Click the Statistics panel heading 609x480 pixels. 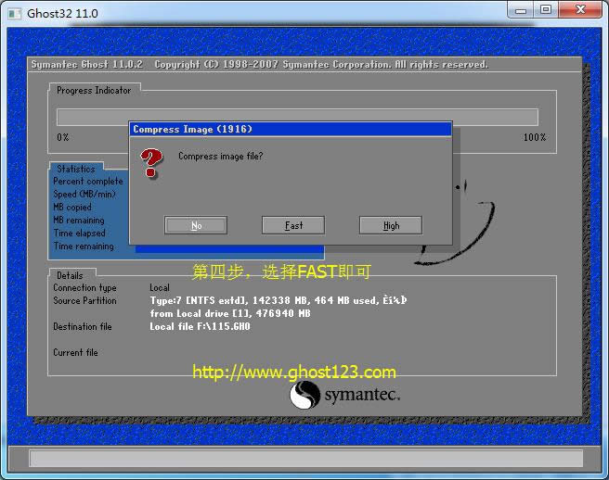click(76, 169)
